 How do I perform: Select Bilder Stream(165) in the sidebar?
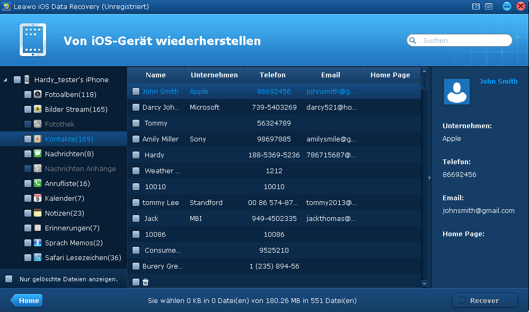tap(64, 109)
